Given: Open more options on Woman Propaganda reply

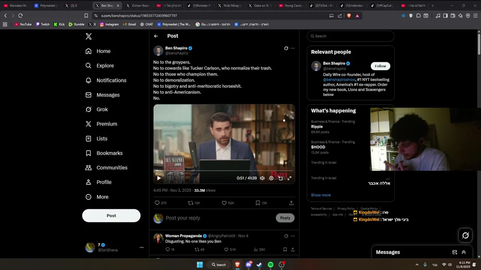Looking at the screenshot, I should tap(293, 236).
